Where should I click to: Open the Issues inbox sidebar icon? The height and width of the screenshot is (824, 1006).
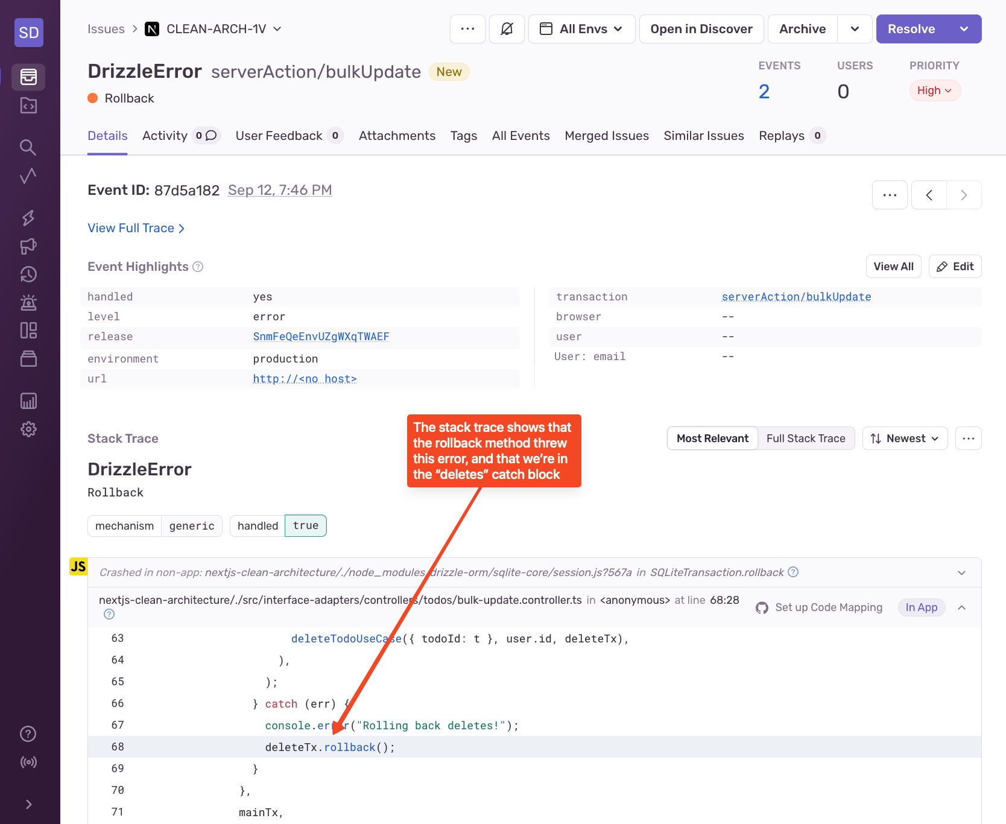click(x=28, y=77)
